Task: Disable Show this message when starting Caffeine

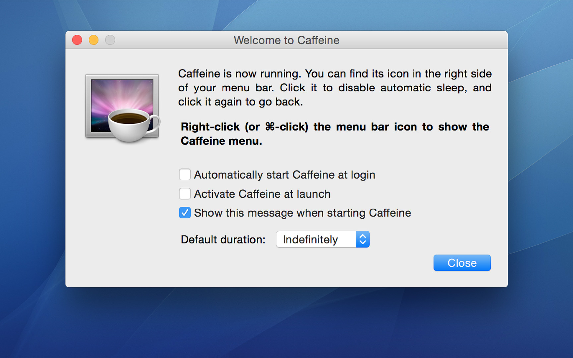Action: click(185, 213)
